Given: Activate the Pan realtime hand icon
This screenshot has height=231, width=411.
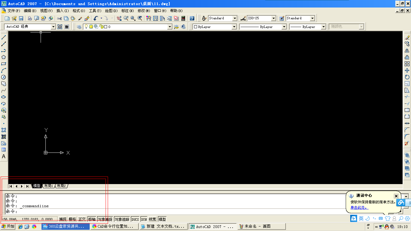Looking at the screenshot, I should click(119, 18).
